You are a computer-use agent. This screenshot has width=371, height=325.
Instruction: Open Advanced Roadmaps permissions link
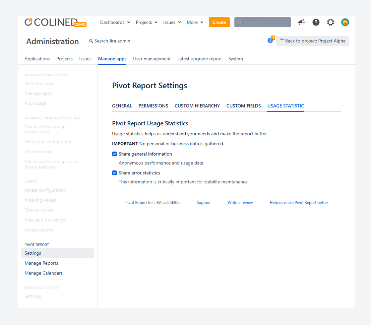46,129
